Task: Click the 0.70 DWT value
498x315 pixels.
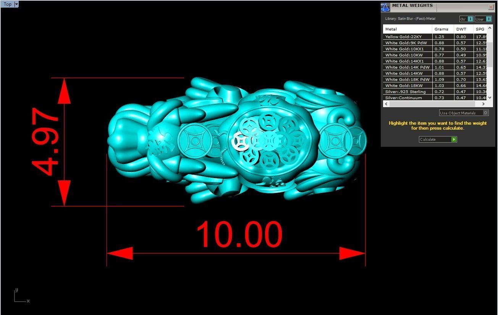Action: [x=461, y=79]
